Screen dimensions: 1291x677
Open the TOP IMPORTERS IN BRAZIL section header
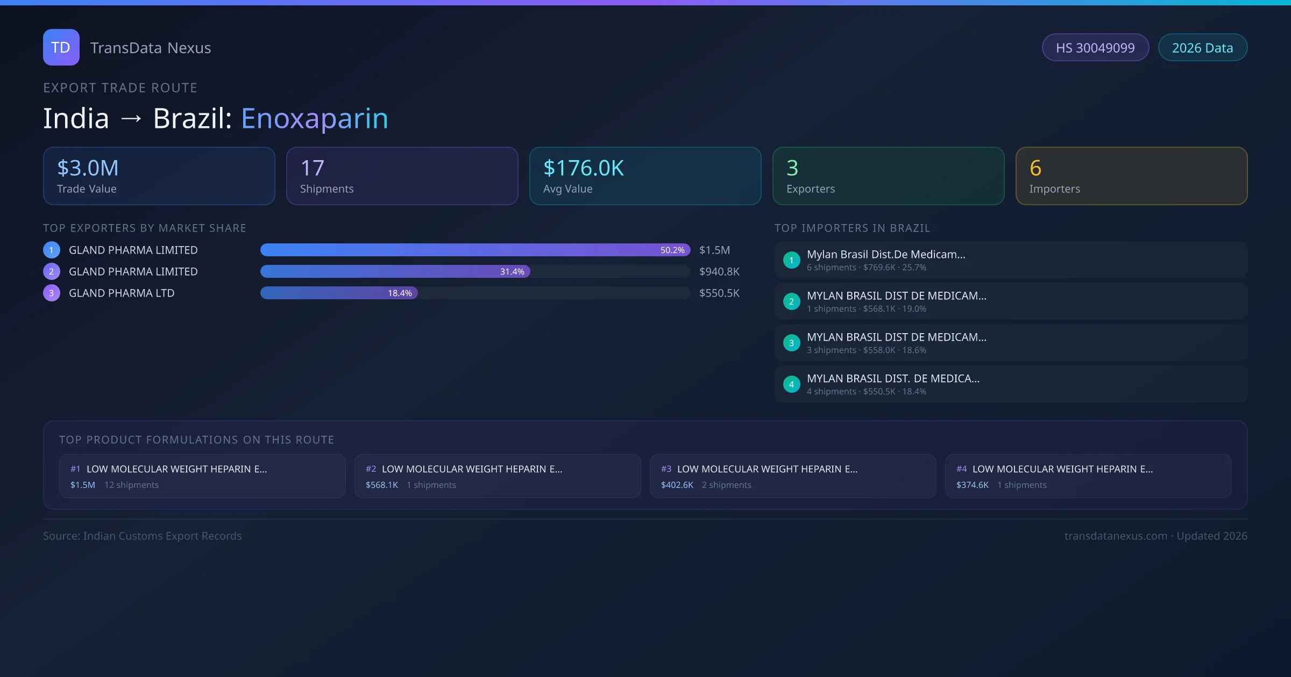(853, 228)
